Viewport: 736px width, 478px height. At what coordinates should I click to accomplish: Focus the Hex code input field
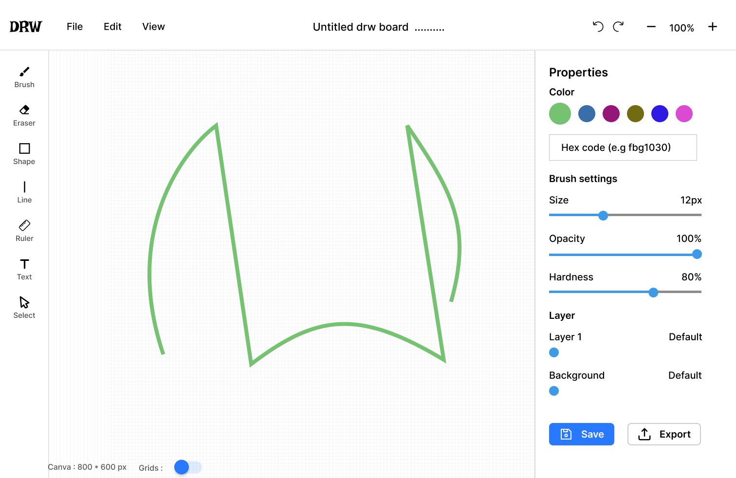[x=623, y=147]
